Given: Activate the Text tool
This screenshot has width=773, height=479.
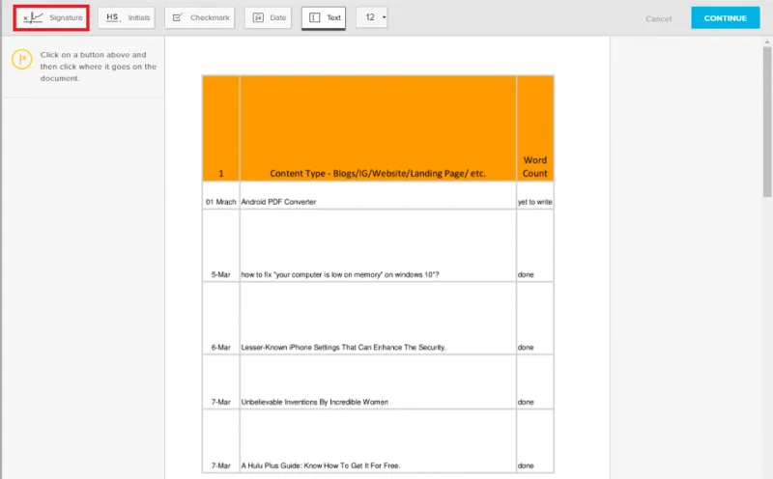Looking at the screenshot, I should click(x=325, y=17).
